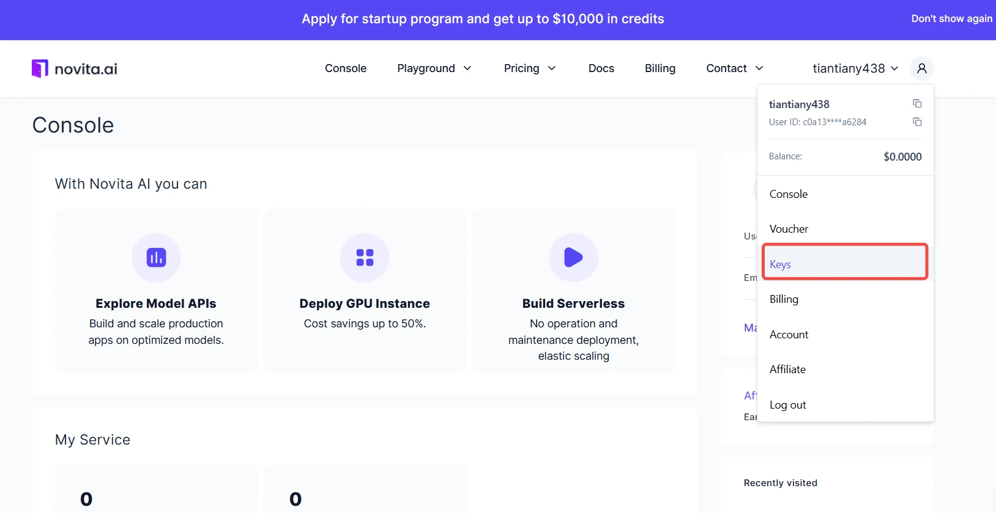This screenshot has width=996, height=513.
Task: Click the Deploy GPU Instance grid icon
Action: tap(365, 258)
